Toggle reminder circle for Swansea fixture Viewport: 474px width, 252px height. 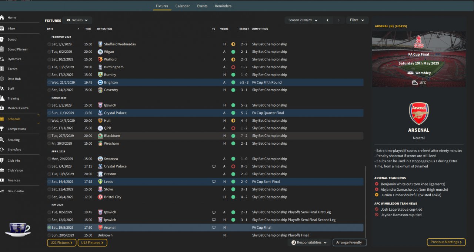49,159
